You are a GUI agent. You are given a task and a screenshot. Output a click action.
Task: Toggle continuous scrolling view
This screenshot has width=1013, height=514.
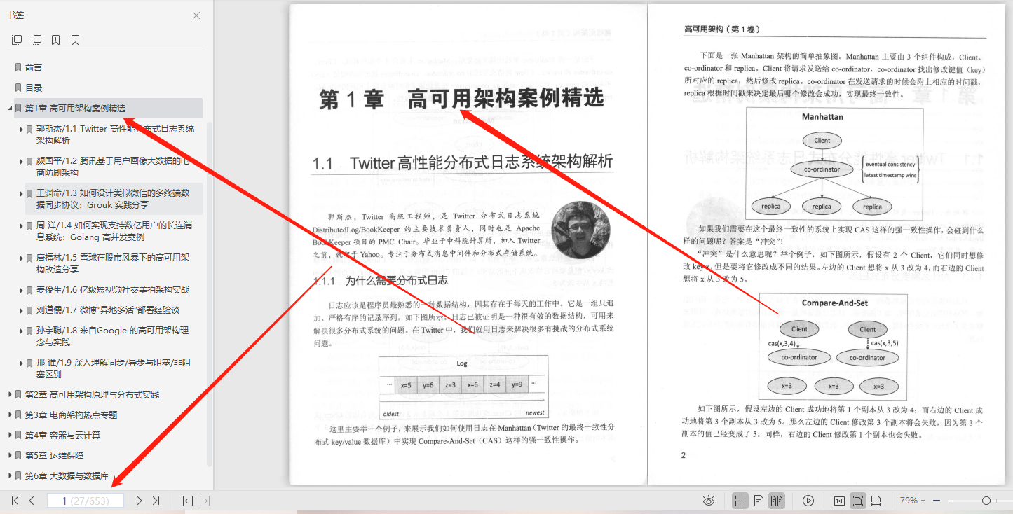tap(740, 501)
